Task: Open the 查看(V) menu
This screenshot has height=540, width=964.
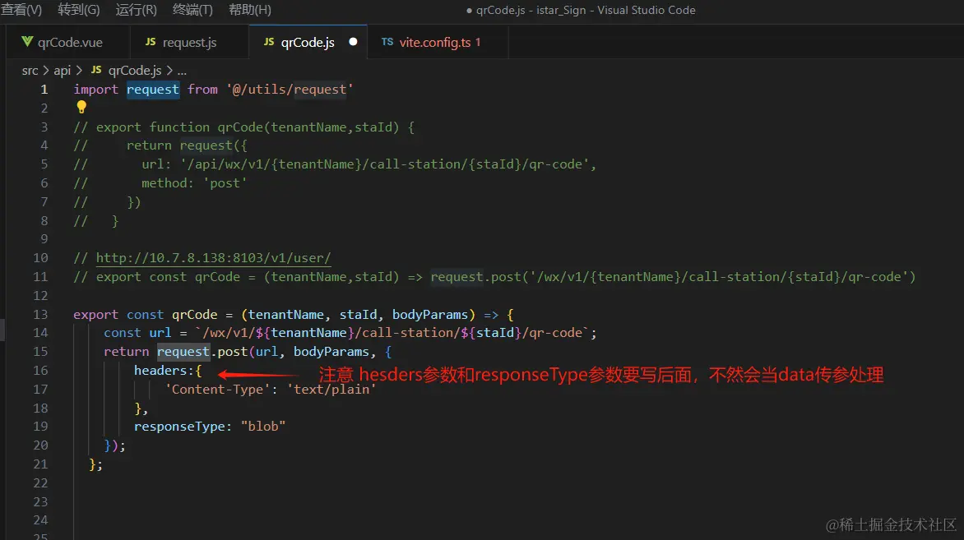Action: (21, 10)
